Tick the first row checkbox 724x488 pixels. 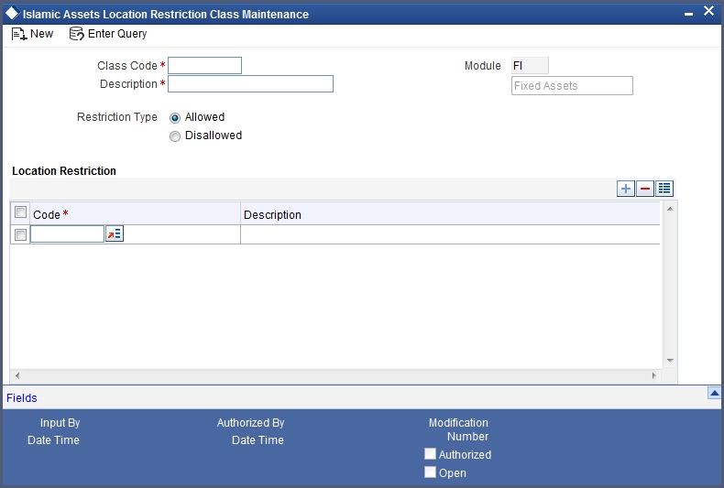tap(20, 234)
